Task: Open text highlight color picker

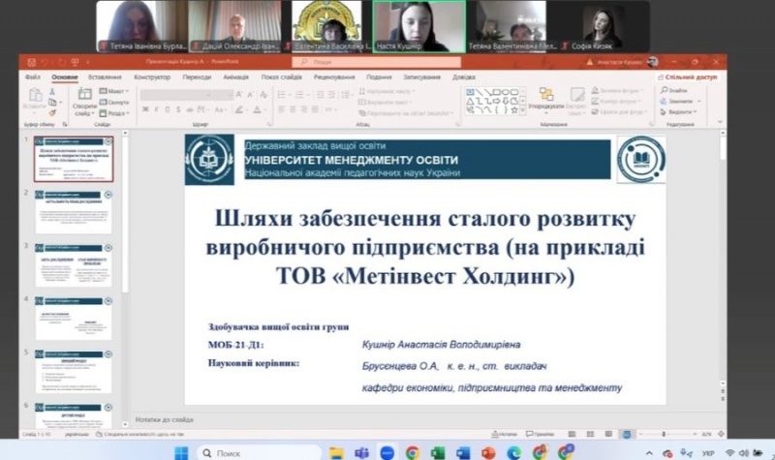Action: click(x=240, y=109)
